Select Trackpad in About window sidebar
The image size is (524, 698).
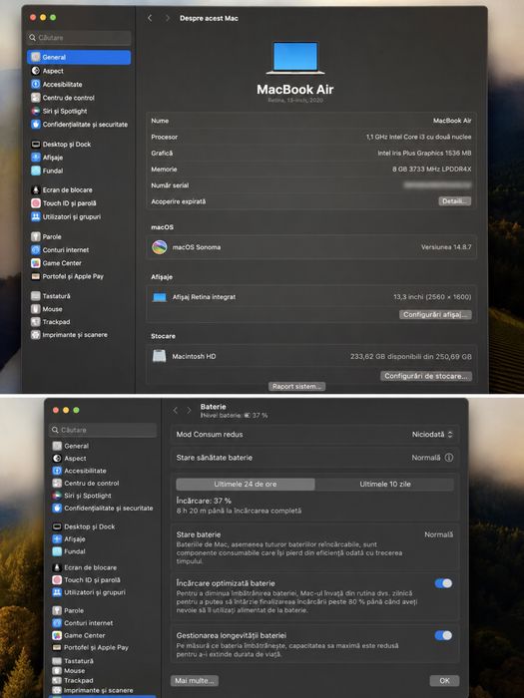pos(51,321)
